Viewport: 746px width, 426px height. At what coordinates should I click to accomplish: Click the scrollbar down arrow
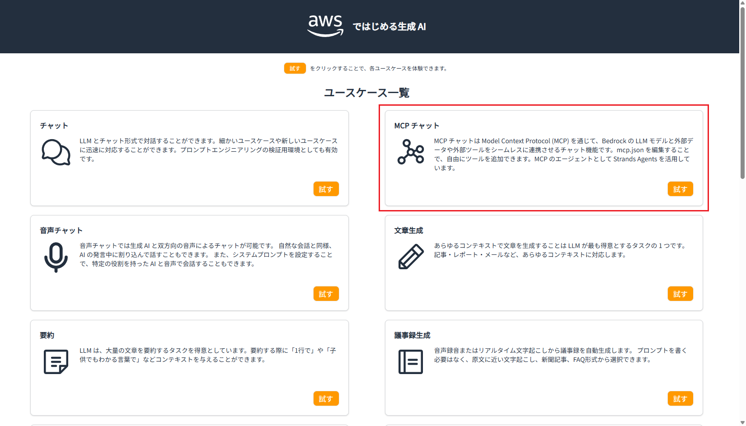click(x=742, y=422)
